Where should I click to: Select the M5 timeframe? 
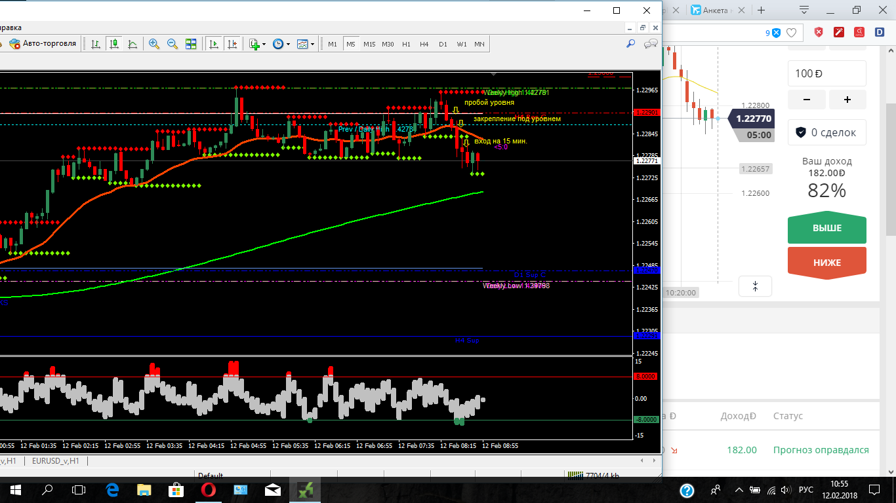pos(351,44)
